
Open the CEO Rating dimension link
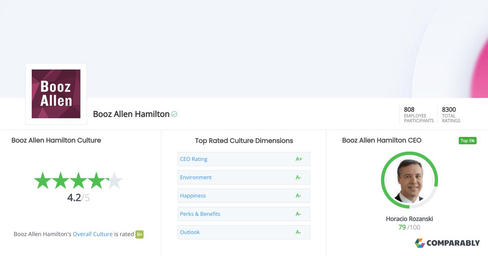point(194,159)
